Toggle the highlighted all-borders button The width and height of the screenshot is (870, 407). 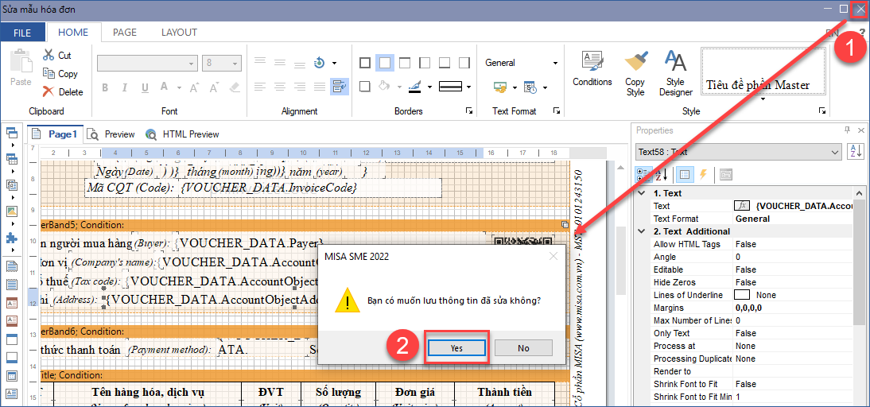click(x=385, y=63)
